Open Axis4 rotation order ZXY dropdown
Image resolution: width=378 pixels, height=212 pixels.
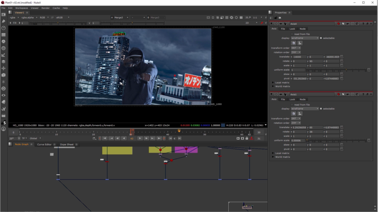tap(296, 52)
